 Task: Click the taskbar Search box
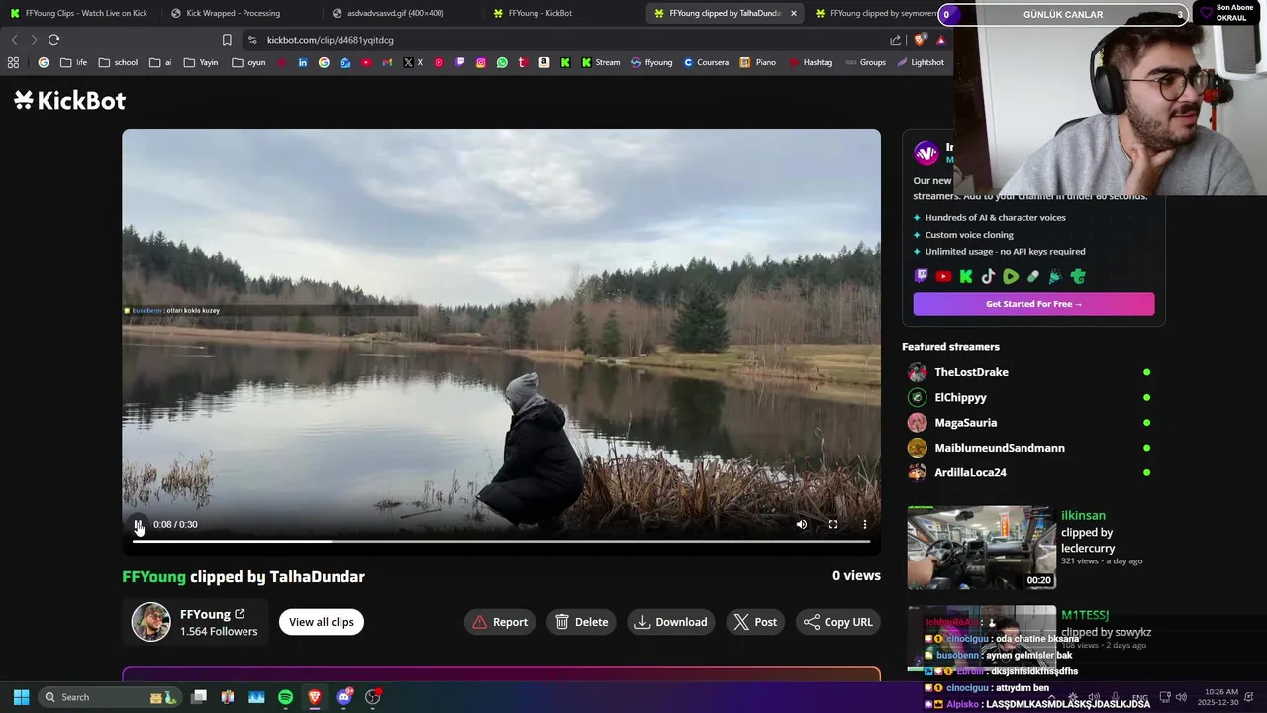109,697
